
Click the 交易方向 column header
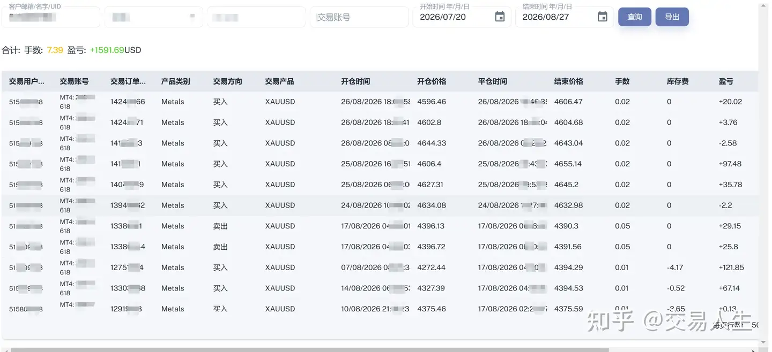click(228, 81)
